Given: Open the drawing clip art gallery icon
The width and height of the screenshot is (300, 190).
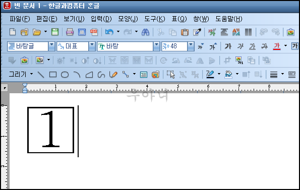Looking at the screenshot, I should coord(155,75).
